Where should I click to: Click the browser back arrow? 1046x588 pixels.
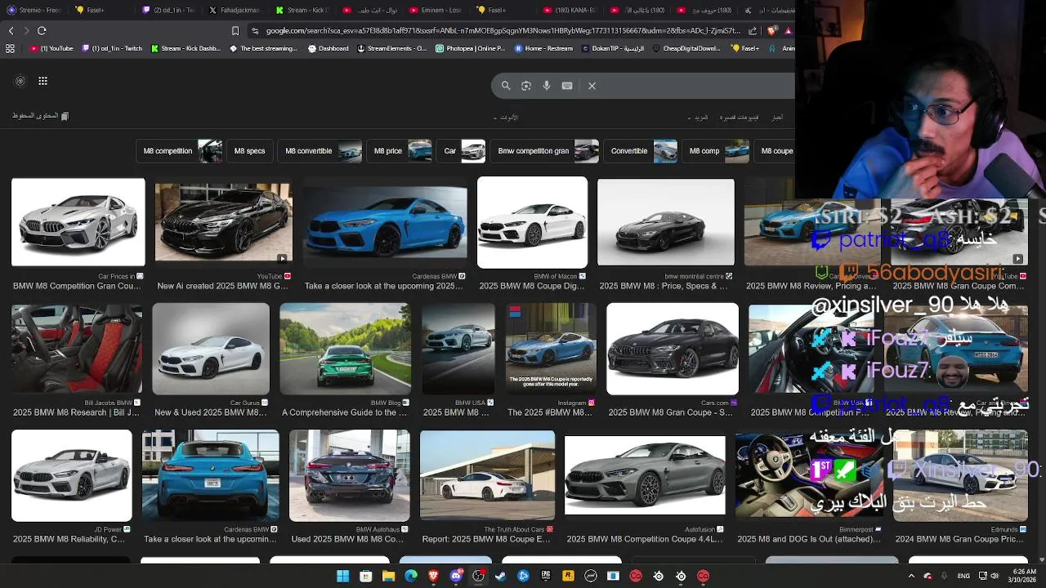pyautogui.click(x=11, y=31)
